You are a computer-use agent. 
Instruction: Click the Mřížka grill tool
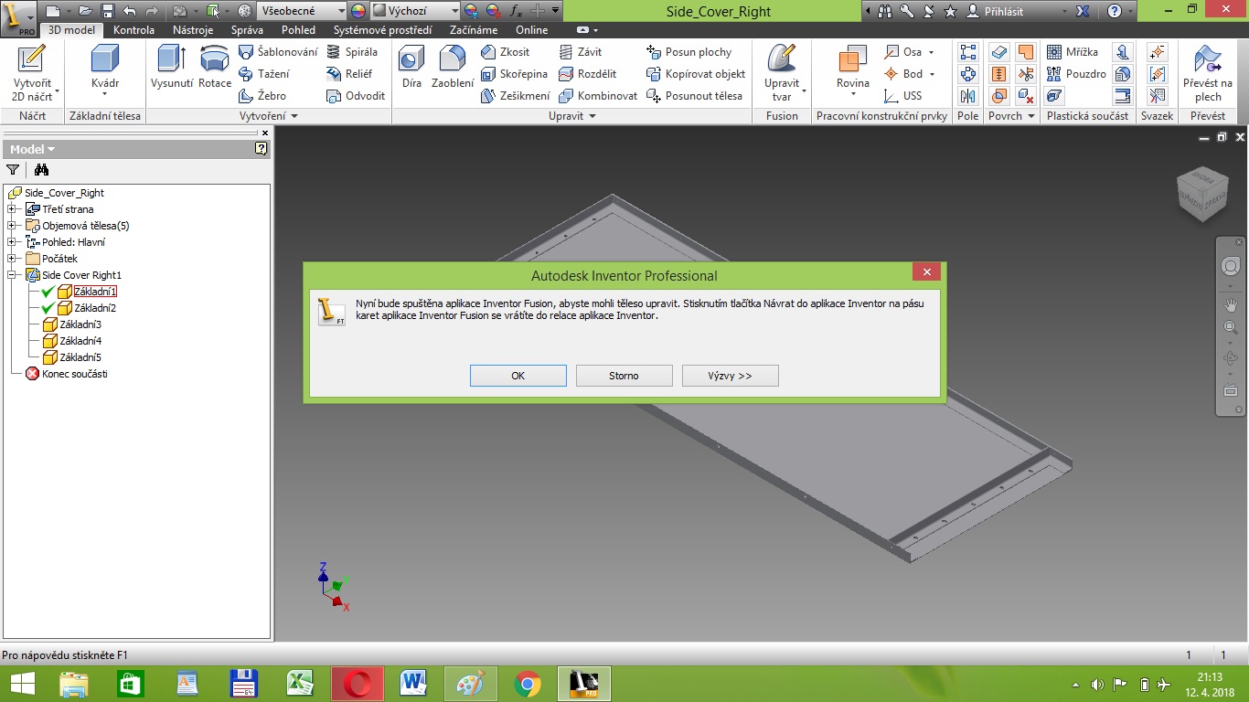[1073, 52]
